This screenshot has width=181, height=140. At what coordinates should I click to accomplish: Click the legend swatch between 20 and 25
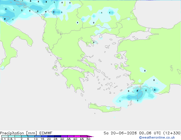[51, 136]
